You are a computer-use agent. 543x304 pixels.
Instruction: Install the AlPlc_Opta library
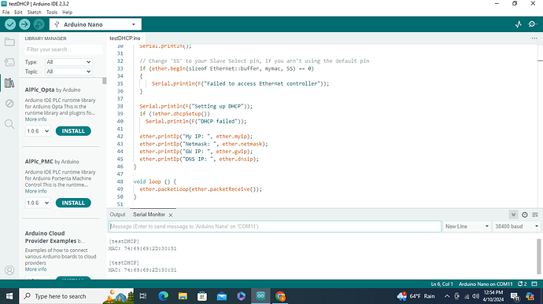(x=73, y=131)
